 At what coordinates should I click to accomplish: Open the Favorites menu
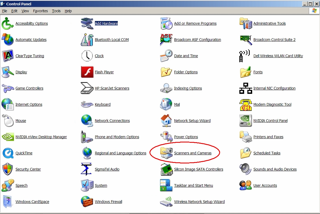coord(40,11)
